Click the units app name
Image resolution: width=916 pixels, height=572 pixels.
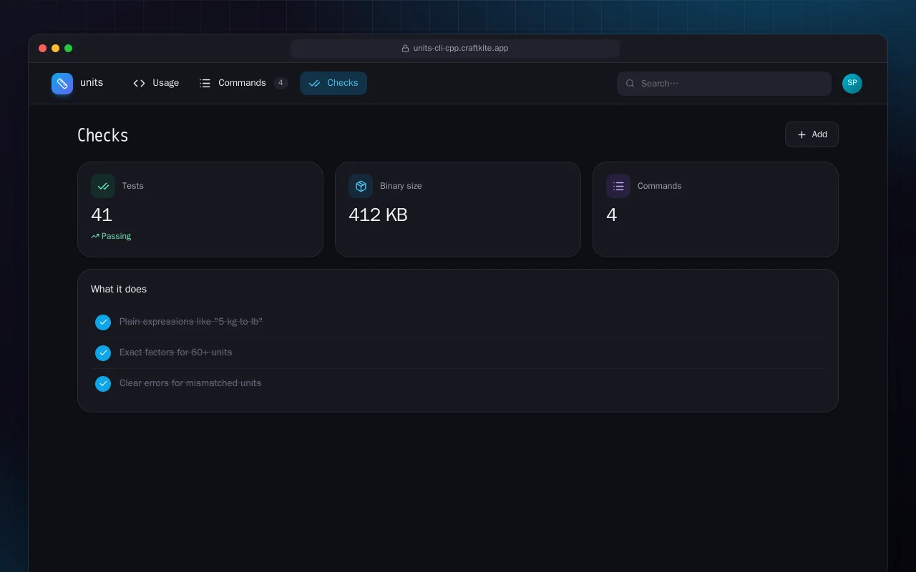(92, 83)
